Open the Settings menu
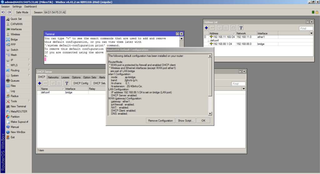 tap(17, 7)
